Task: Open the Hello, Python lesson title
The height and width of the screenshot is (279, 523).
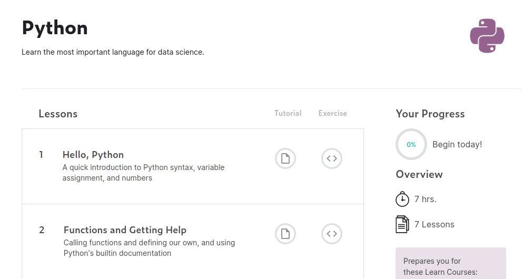Action: (93, 155)
